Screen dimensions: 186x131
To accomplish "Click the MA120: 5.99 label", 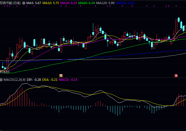I will [105, 3].
